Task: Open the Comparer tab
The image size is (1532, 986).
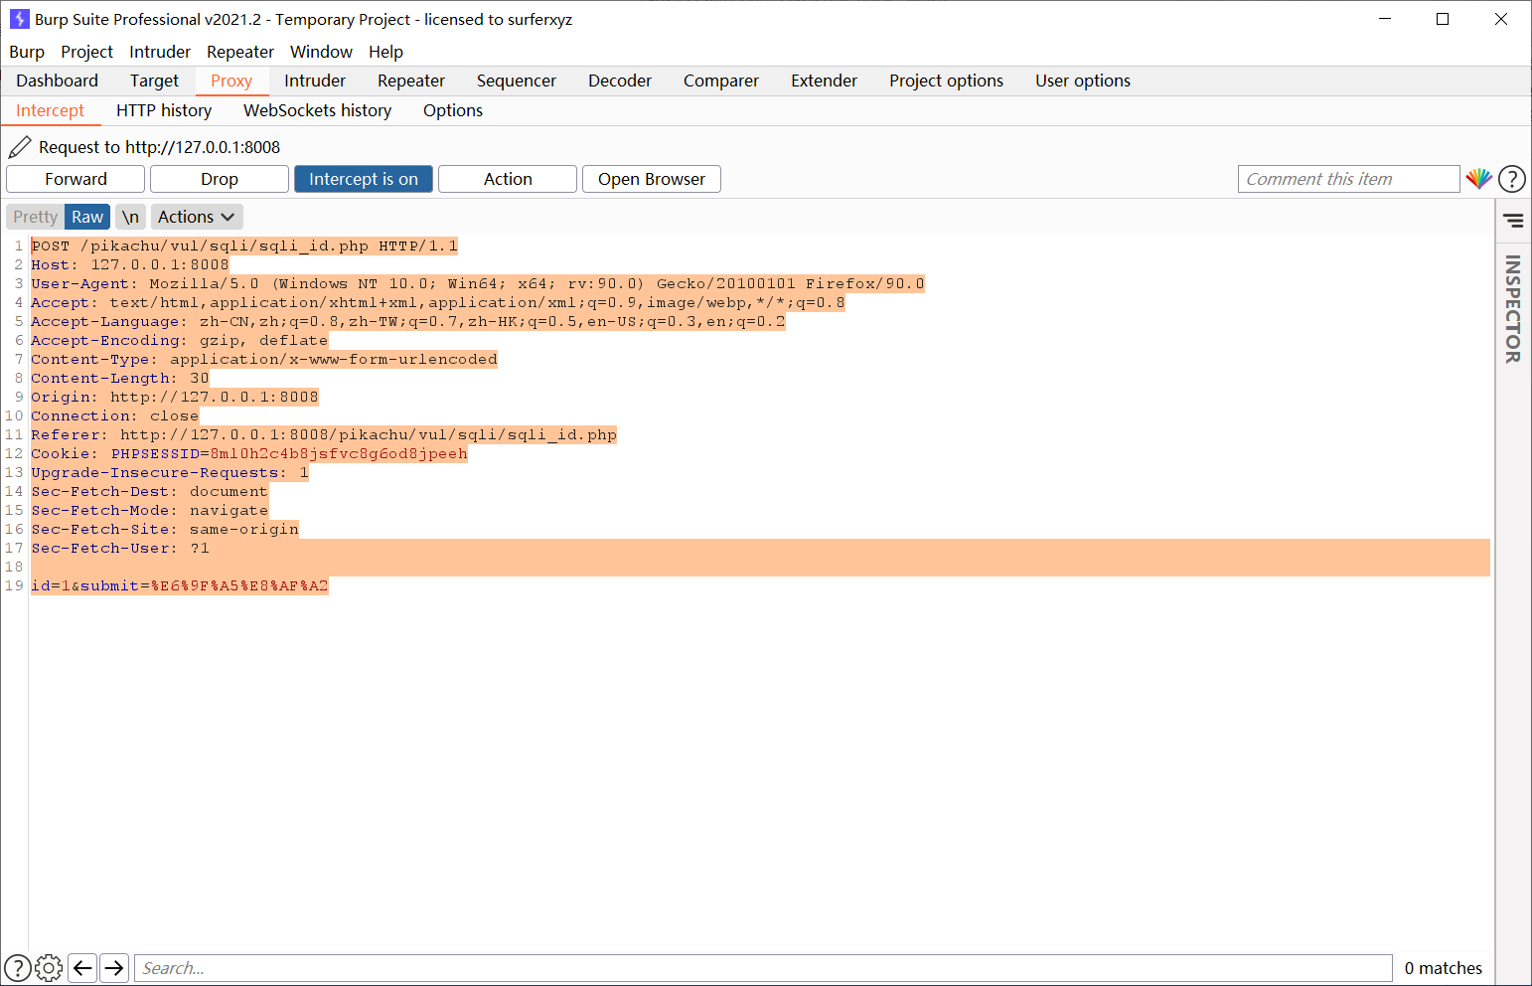Action: [x=721, y=81]
